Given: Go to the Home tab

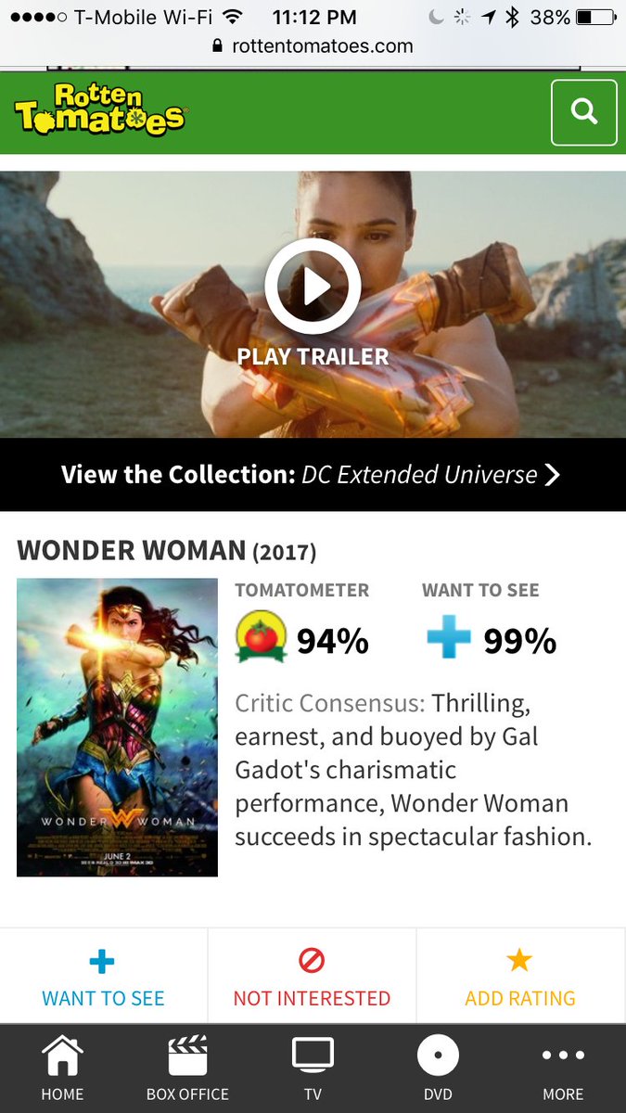Looking at the screenshot, I should click(x=62, y=1068).
